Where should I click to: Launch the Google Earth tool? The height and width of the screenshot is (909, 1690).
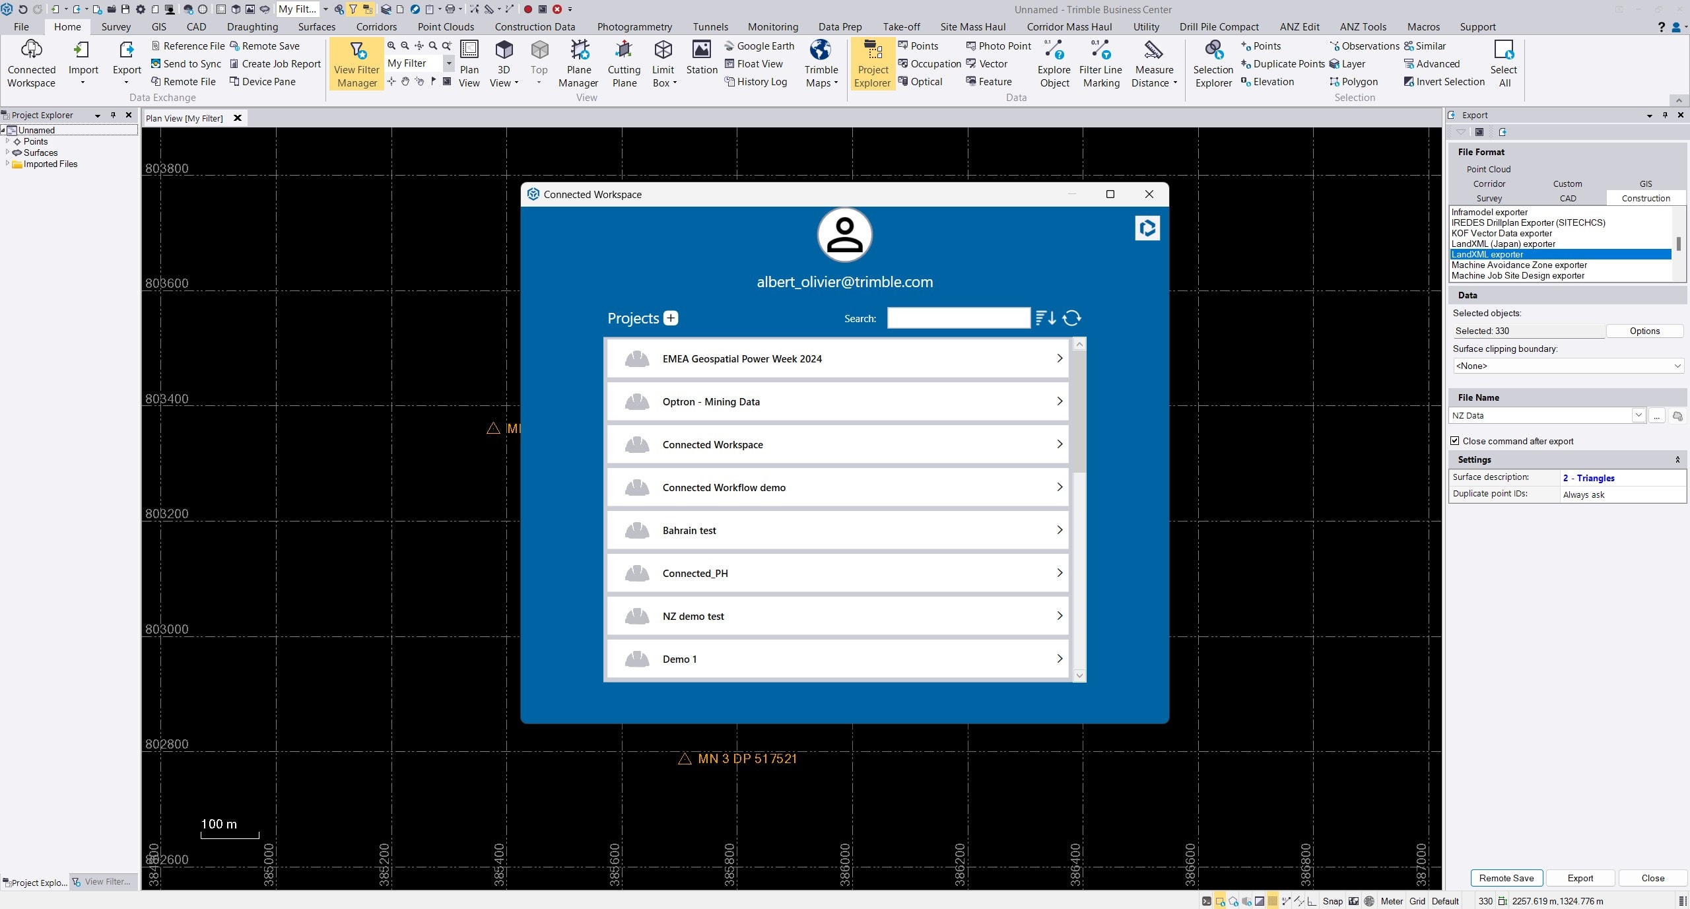pyautogui.click(x=759, y=46)
